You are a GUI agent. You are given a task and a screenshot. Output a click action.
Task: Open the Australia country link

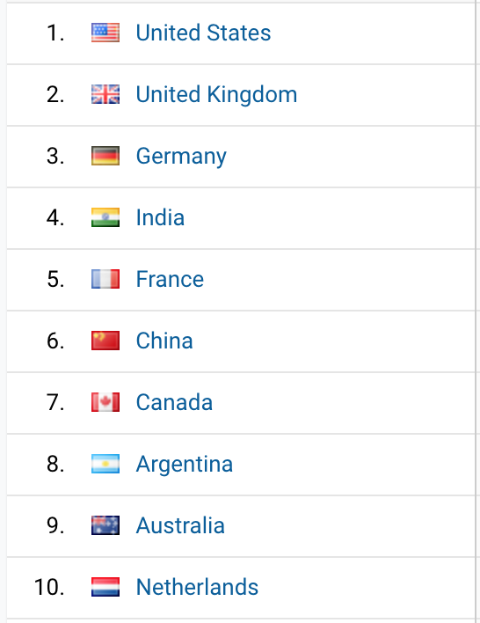(x=180, y=525)
